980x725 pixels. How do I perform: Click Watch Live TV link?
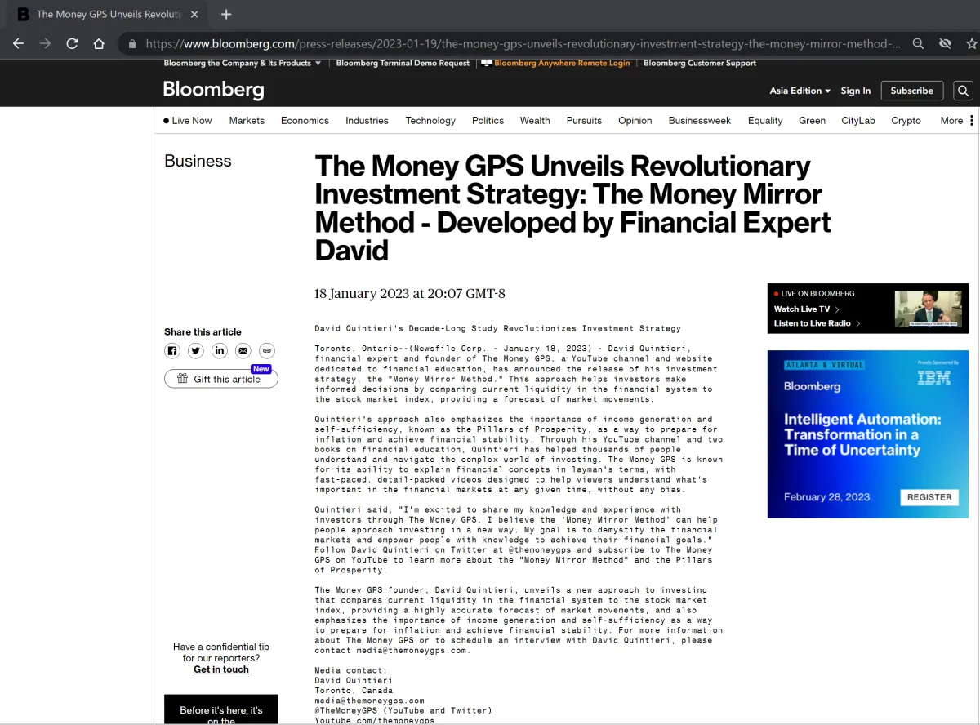[x=807, y=309]
